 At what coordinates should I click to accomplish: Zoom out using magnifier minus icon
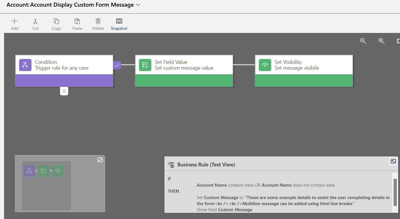(363, 41)
